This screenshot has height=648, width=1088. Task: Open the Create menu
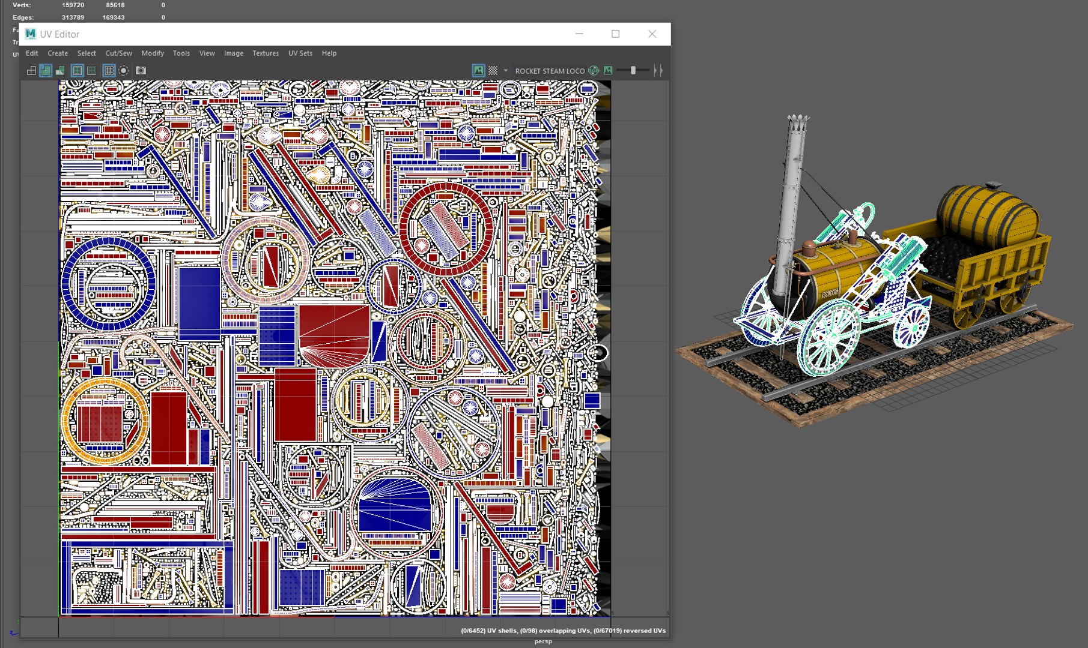click(x=58, y=53)
